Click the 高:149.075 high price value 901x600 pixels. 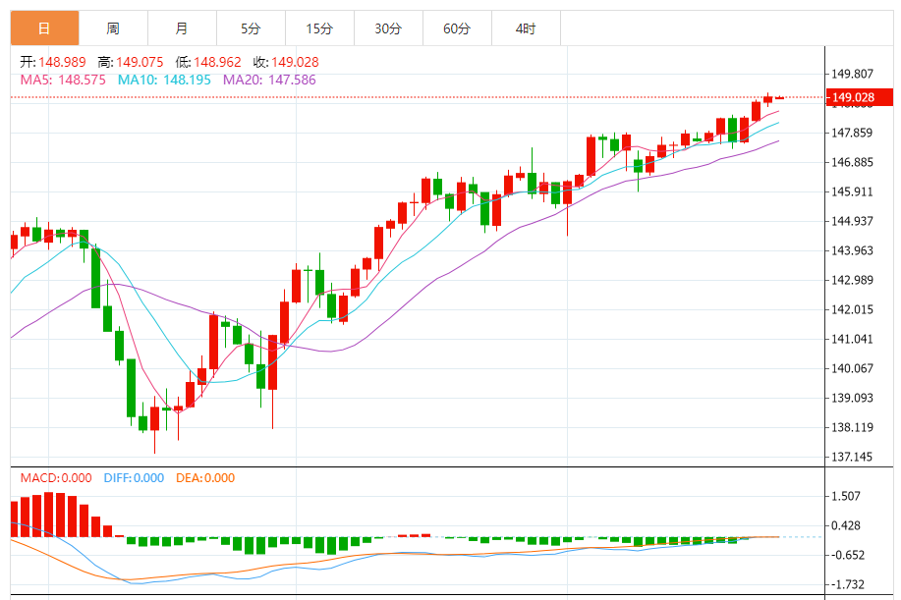[x=131, y=62]
